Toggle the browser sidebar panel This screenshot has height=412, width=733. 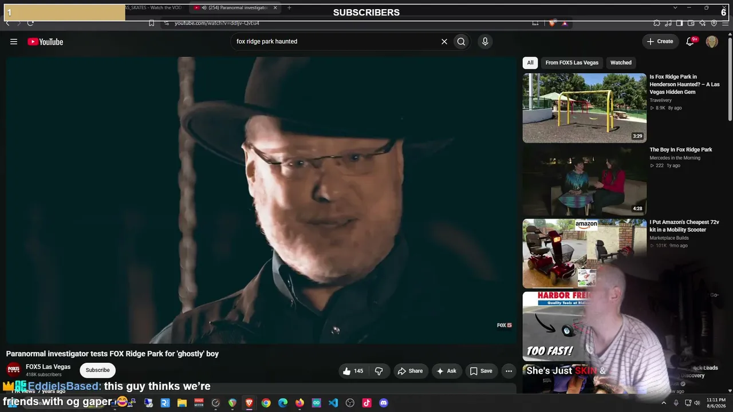coord(679,23)
